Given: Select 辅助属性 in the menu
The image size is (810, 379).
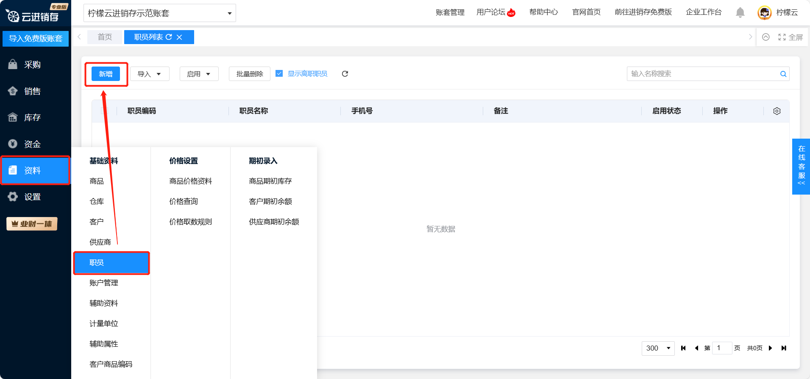Looking at the screenshot, I should (104, 344).
